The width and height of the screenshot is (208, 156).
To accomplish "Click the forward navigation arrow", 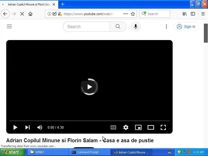I will tap(14, 14).
